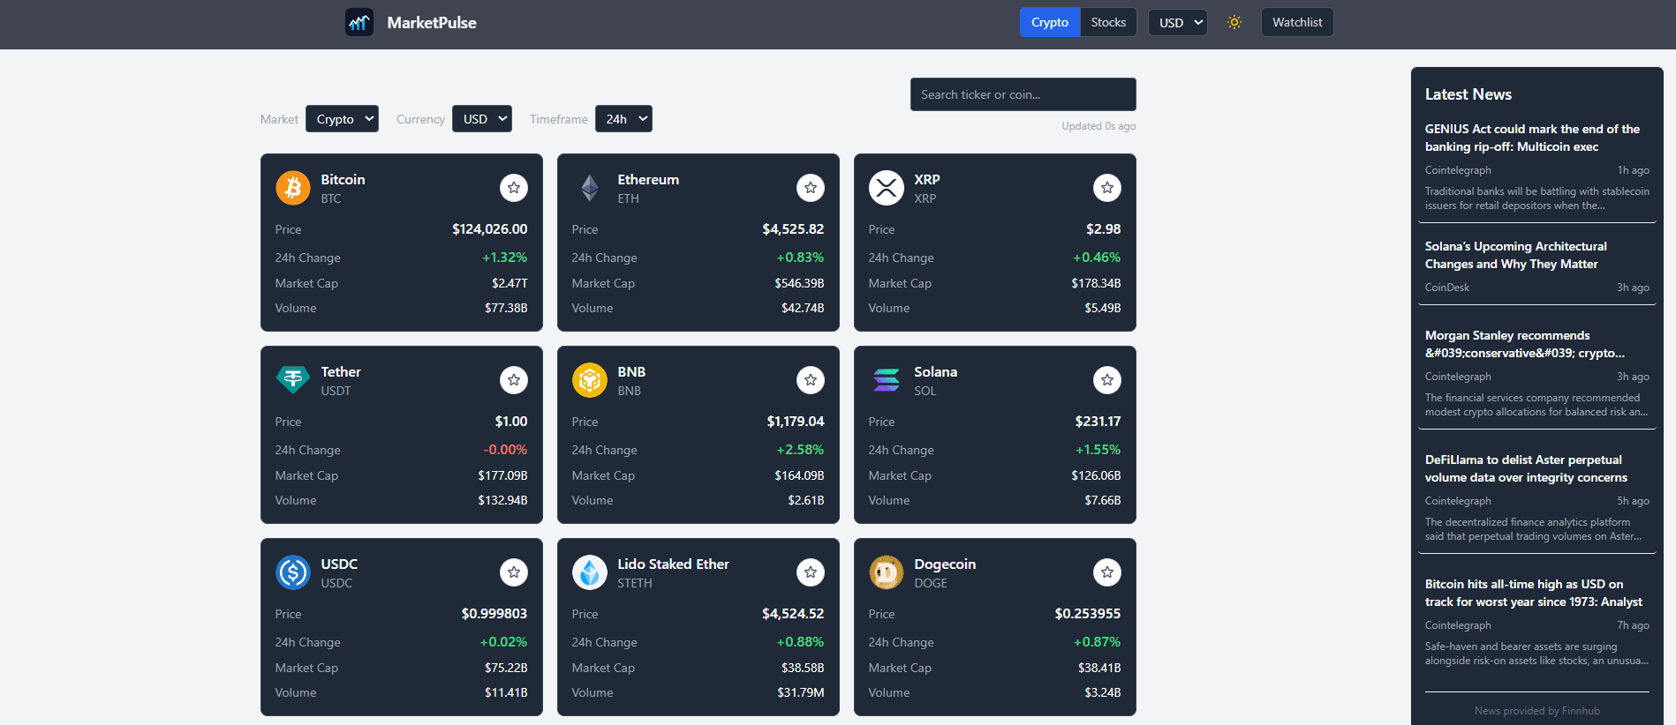
Task: Open DeFiLlama to delist Aster article
Action: (1526, 468)
